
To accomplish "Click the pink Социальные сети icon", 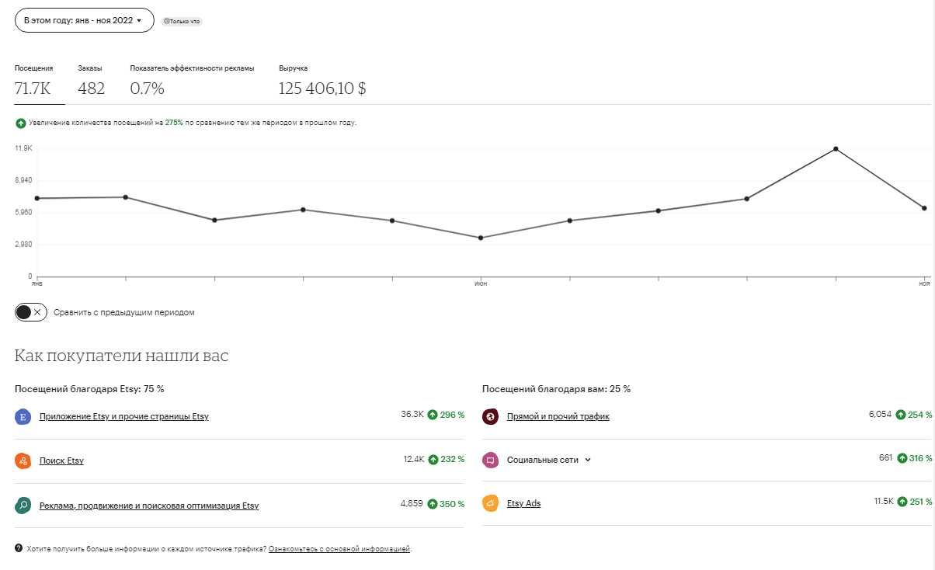I will point(490,460).
